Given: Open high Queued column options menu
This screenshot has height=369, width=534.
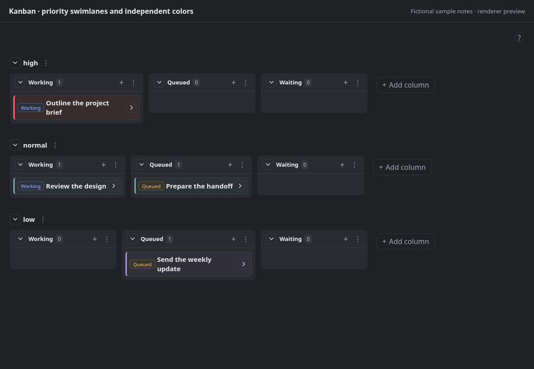Looking at the screenshot, I should pos(246,82).
